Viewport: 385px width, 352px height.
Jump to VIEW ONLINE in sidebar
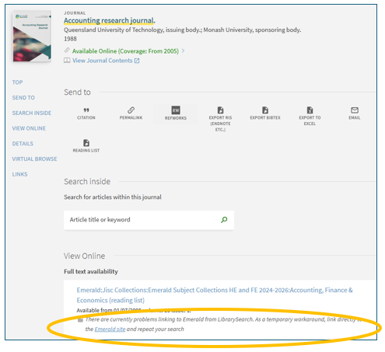point(29,128)
